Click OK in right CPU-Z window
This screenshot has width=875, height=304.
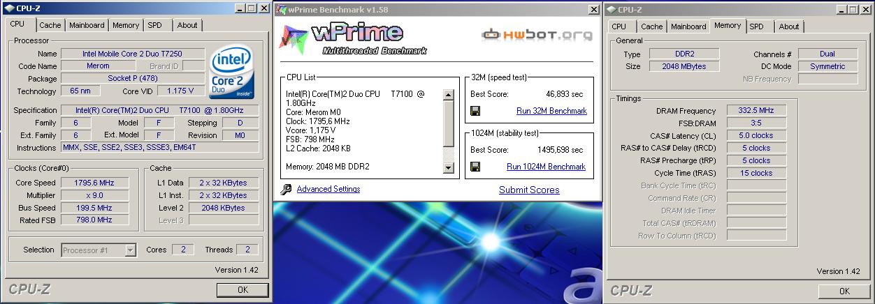844,291
